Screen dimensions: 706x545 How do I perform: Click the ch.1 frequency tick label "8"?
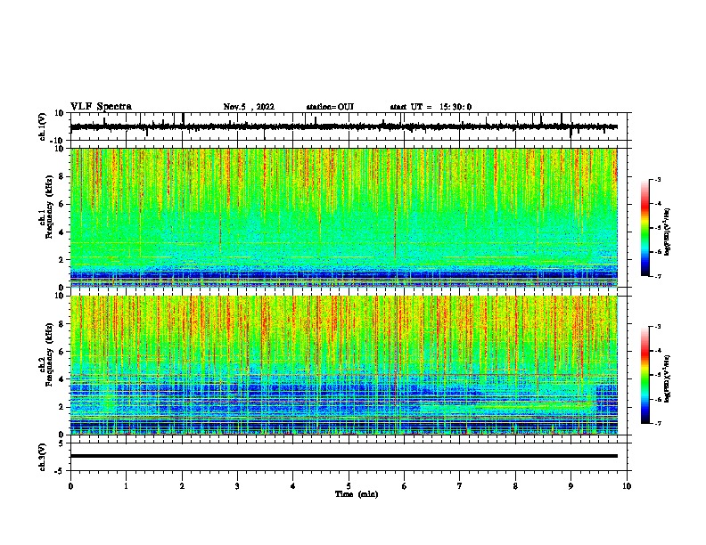coord(61,176)
